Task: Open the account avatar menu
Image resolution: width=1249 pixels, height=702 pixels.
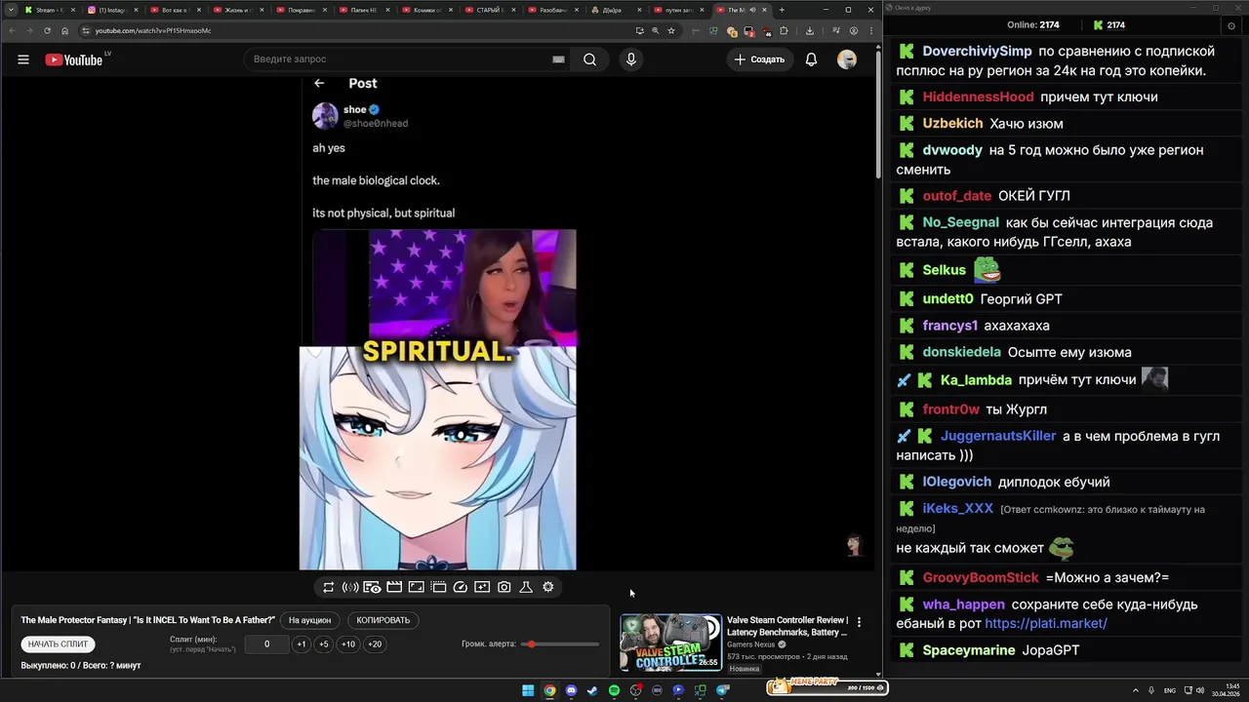Action: coord(847,59)
